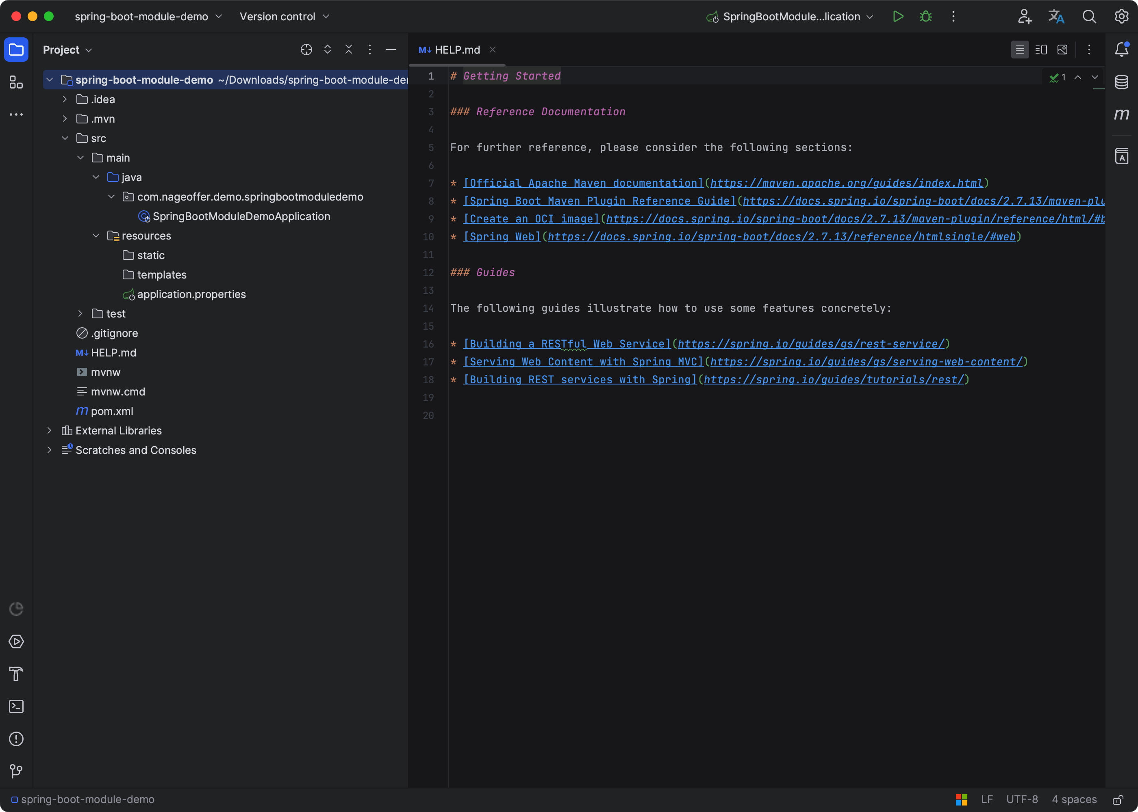1138x812 pixels.
Task: Collapse the src folder
Action: coord(65,138)
